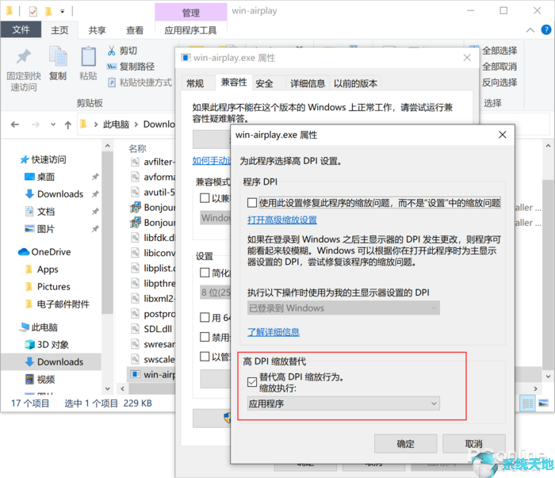The height and width of the screenshot is (478, 555).
Task: Collapse the ribbon with the chevron arrow
Action: pos(530,30)
